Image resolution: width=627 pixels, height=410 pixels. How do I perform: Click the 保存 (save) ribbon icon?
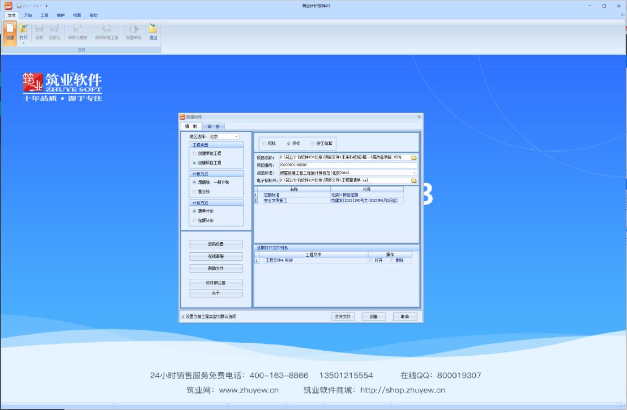pos(40,30)
